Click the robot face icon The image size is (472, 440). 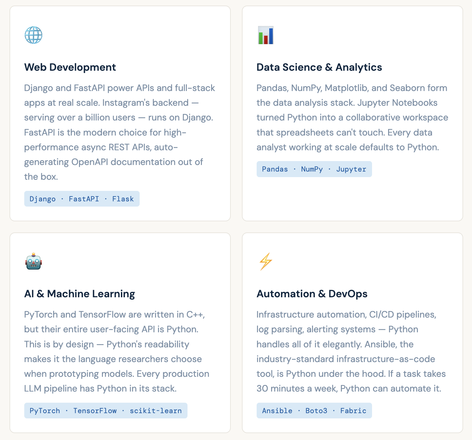[x=33, y=262]
